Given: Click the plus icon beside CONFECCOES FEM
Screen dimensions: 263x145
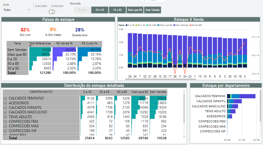Looking at the screenshot, I should click(x=5, y=121).
